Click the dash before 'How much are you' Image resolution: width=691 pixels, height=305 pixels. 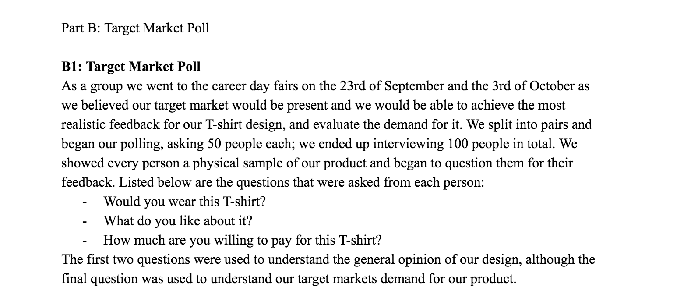[x=85, y=241]
